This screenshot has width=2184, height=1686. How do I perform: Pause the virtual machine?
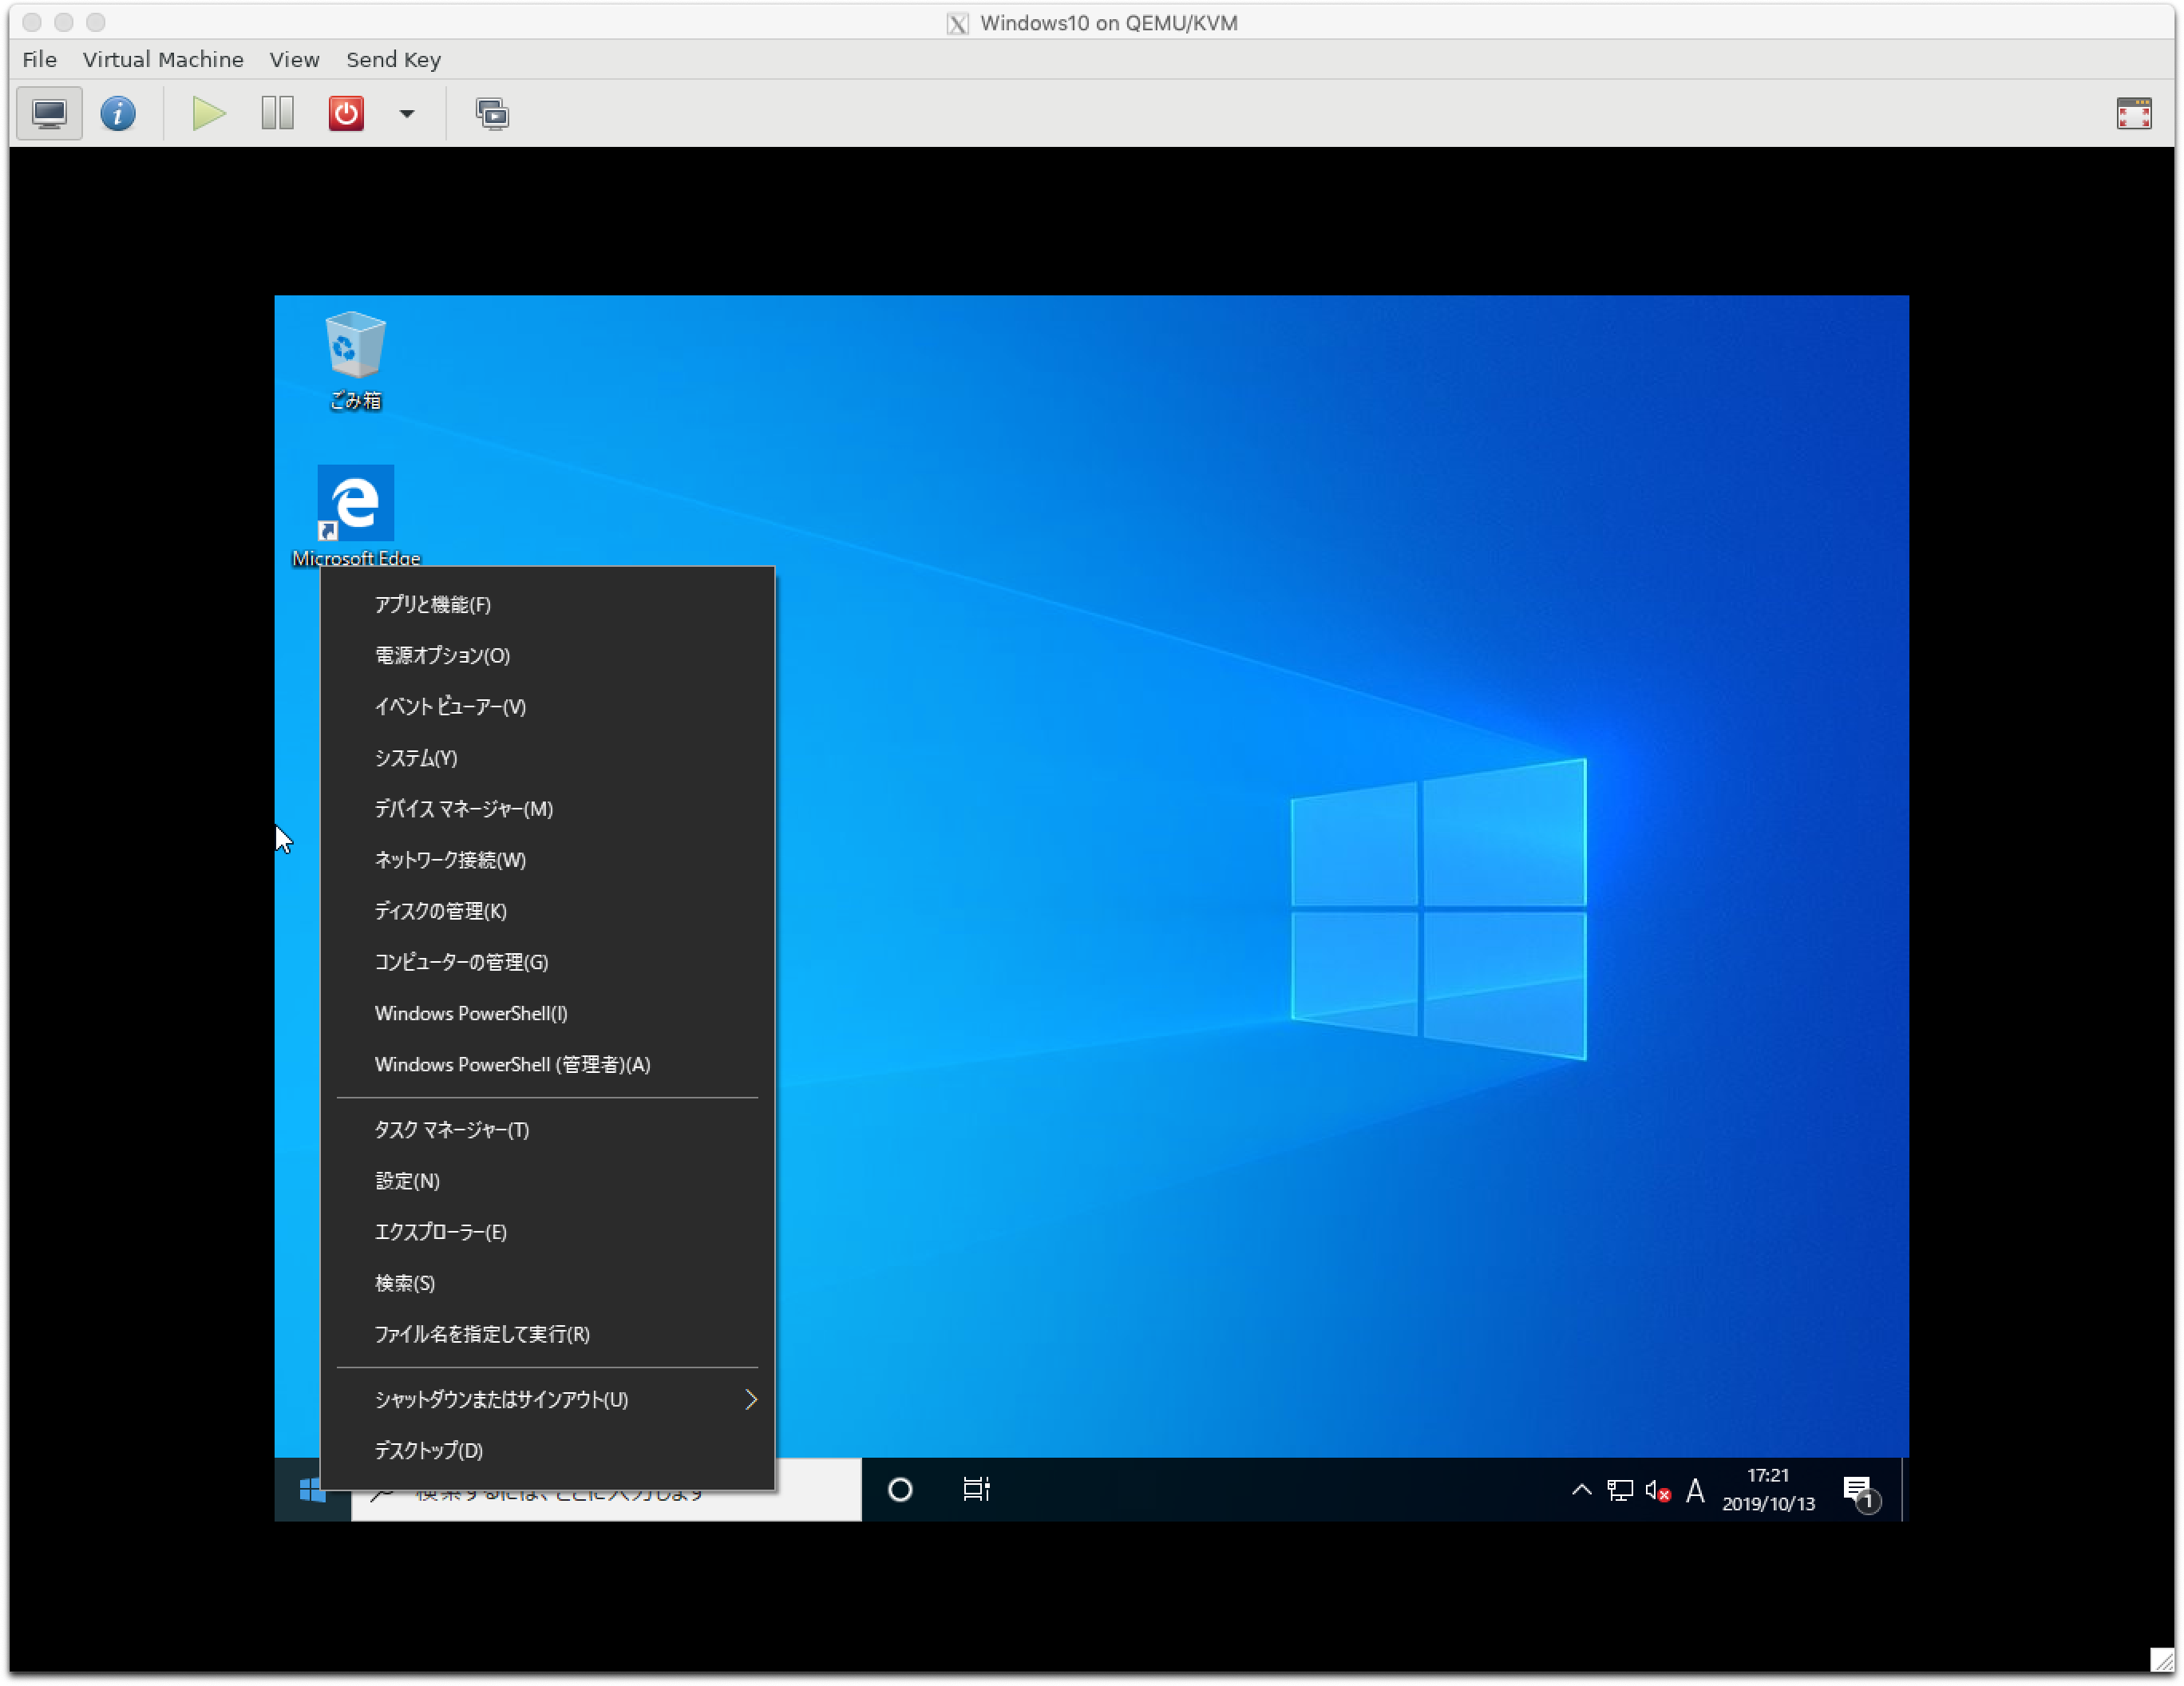277,114
